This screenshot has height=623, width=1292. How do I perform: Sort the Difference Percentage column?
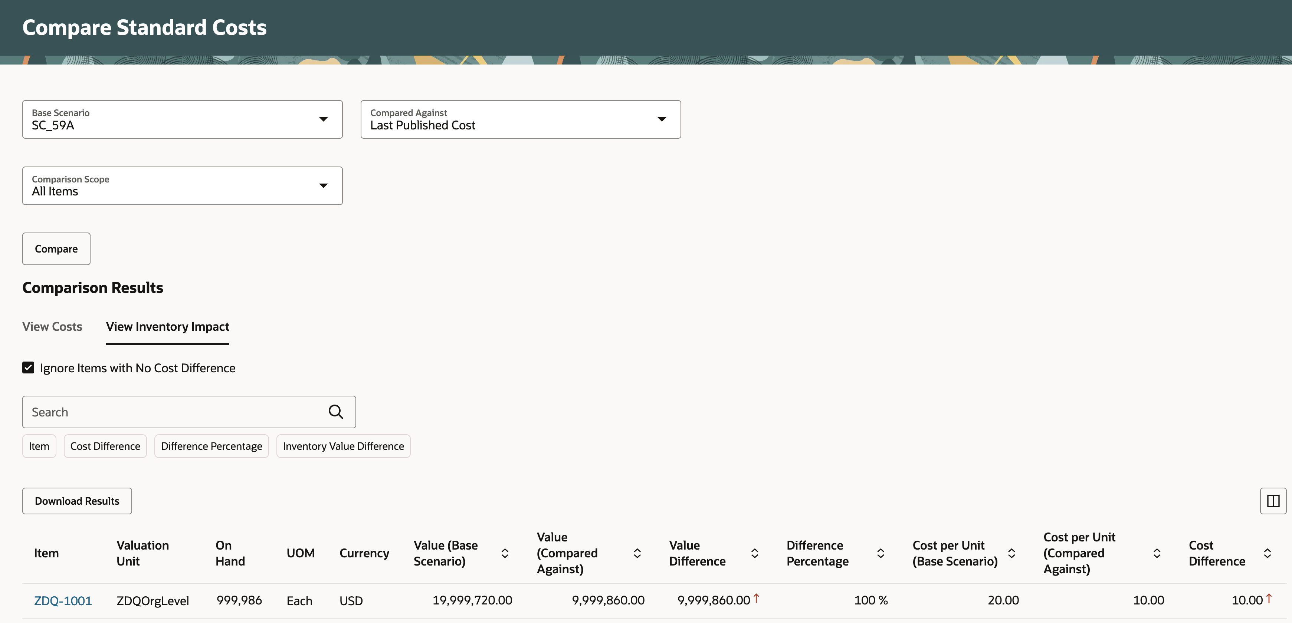click(x=880, y=553)
